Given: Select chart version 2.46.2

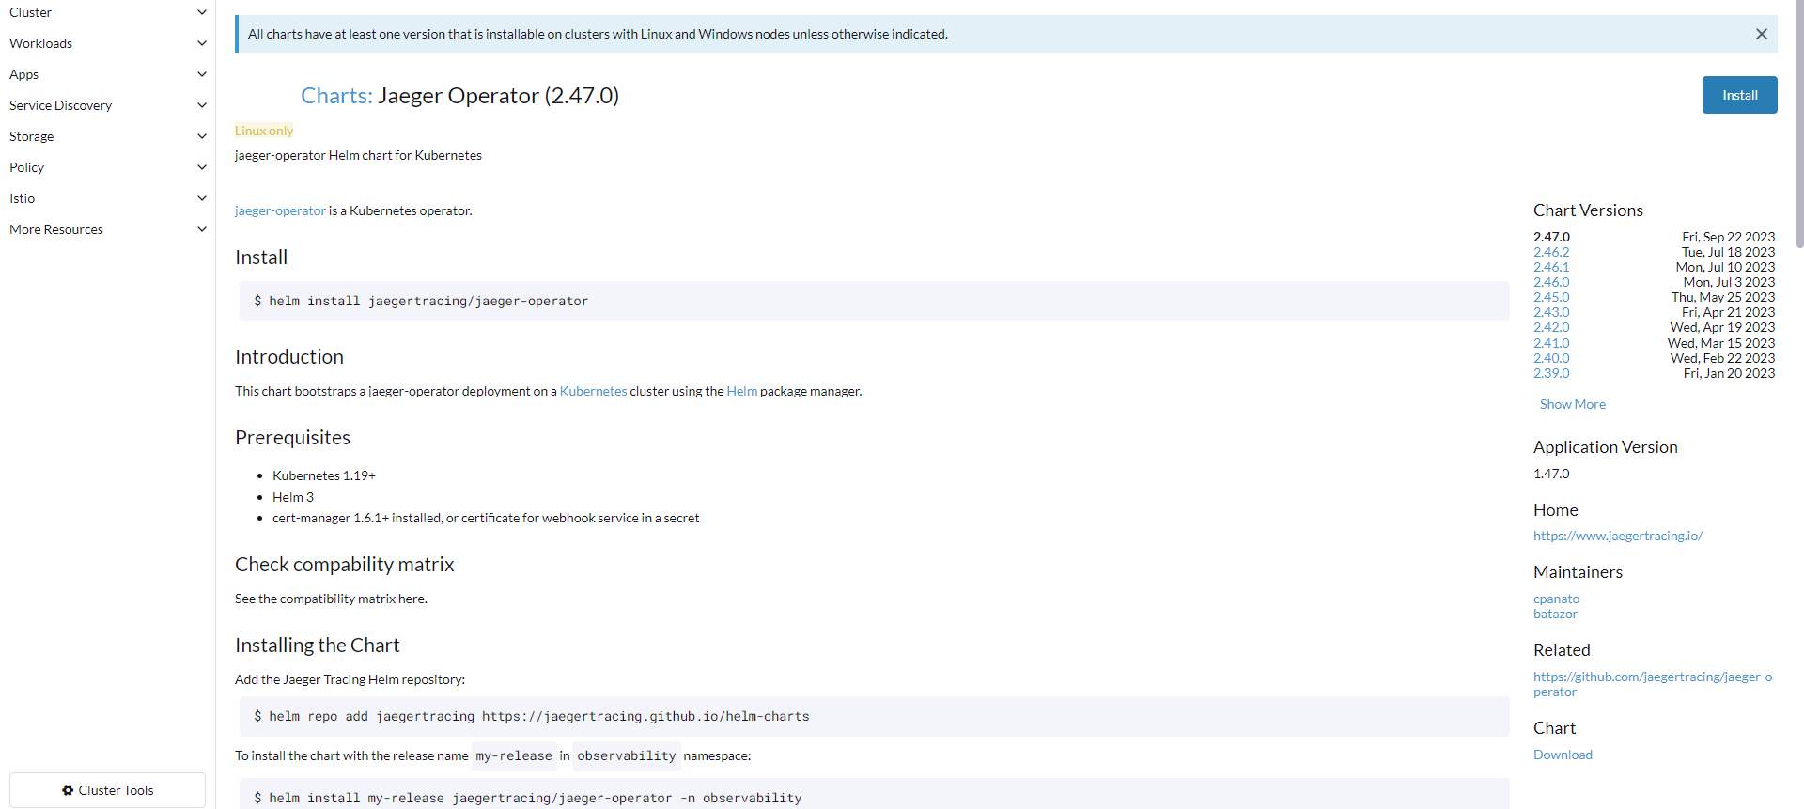Looking at the screenshot, I should (x=1551, y=252).
